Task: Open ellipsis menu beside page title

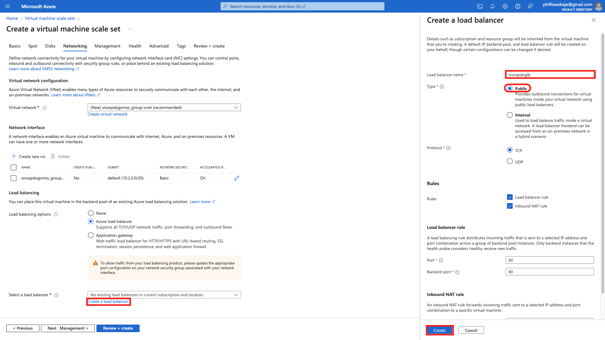Action: pos(130,29)
